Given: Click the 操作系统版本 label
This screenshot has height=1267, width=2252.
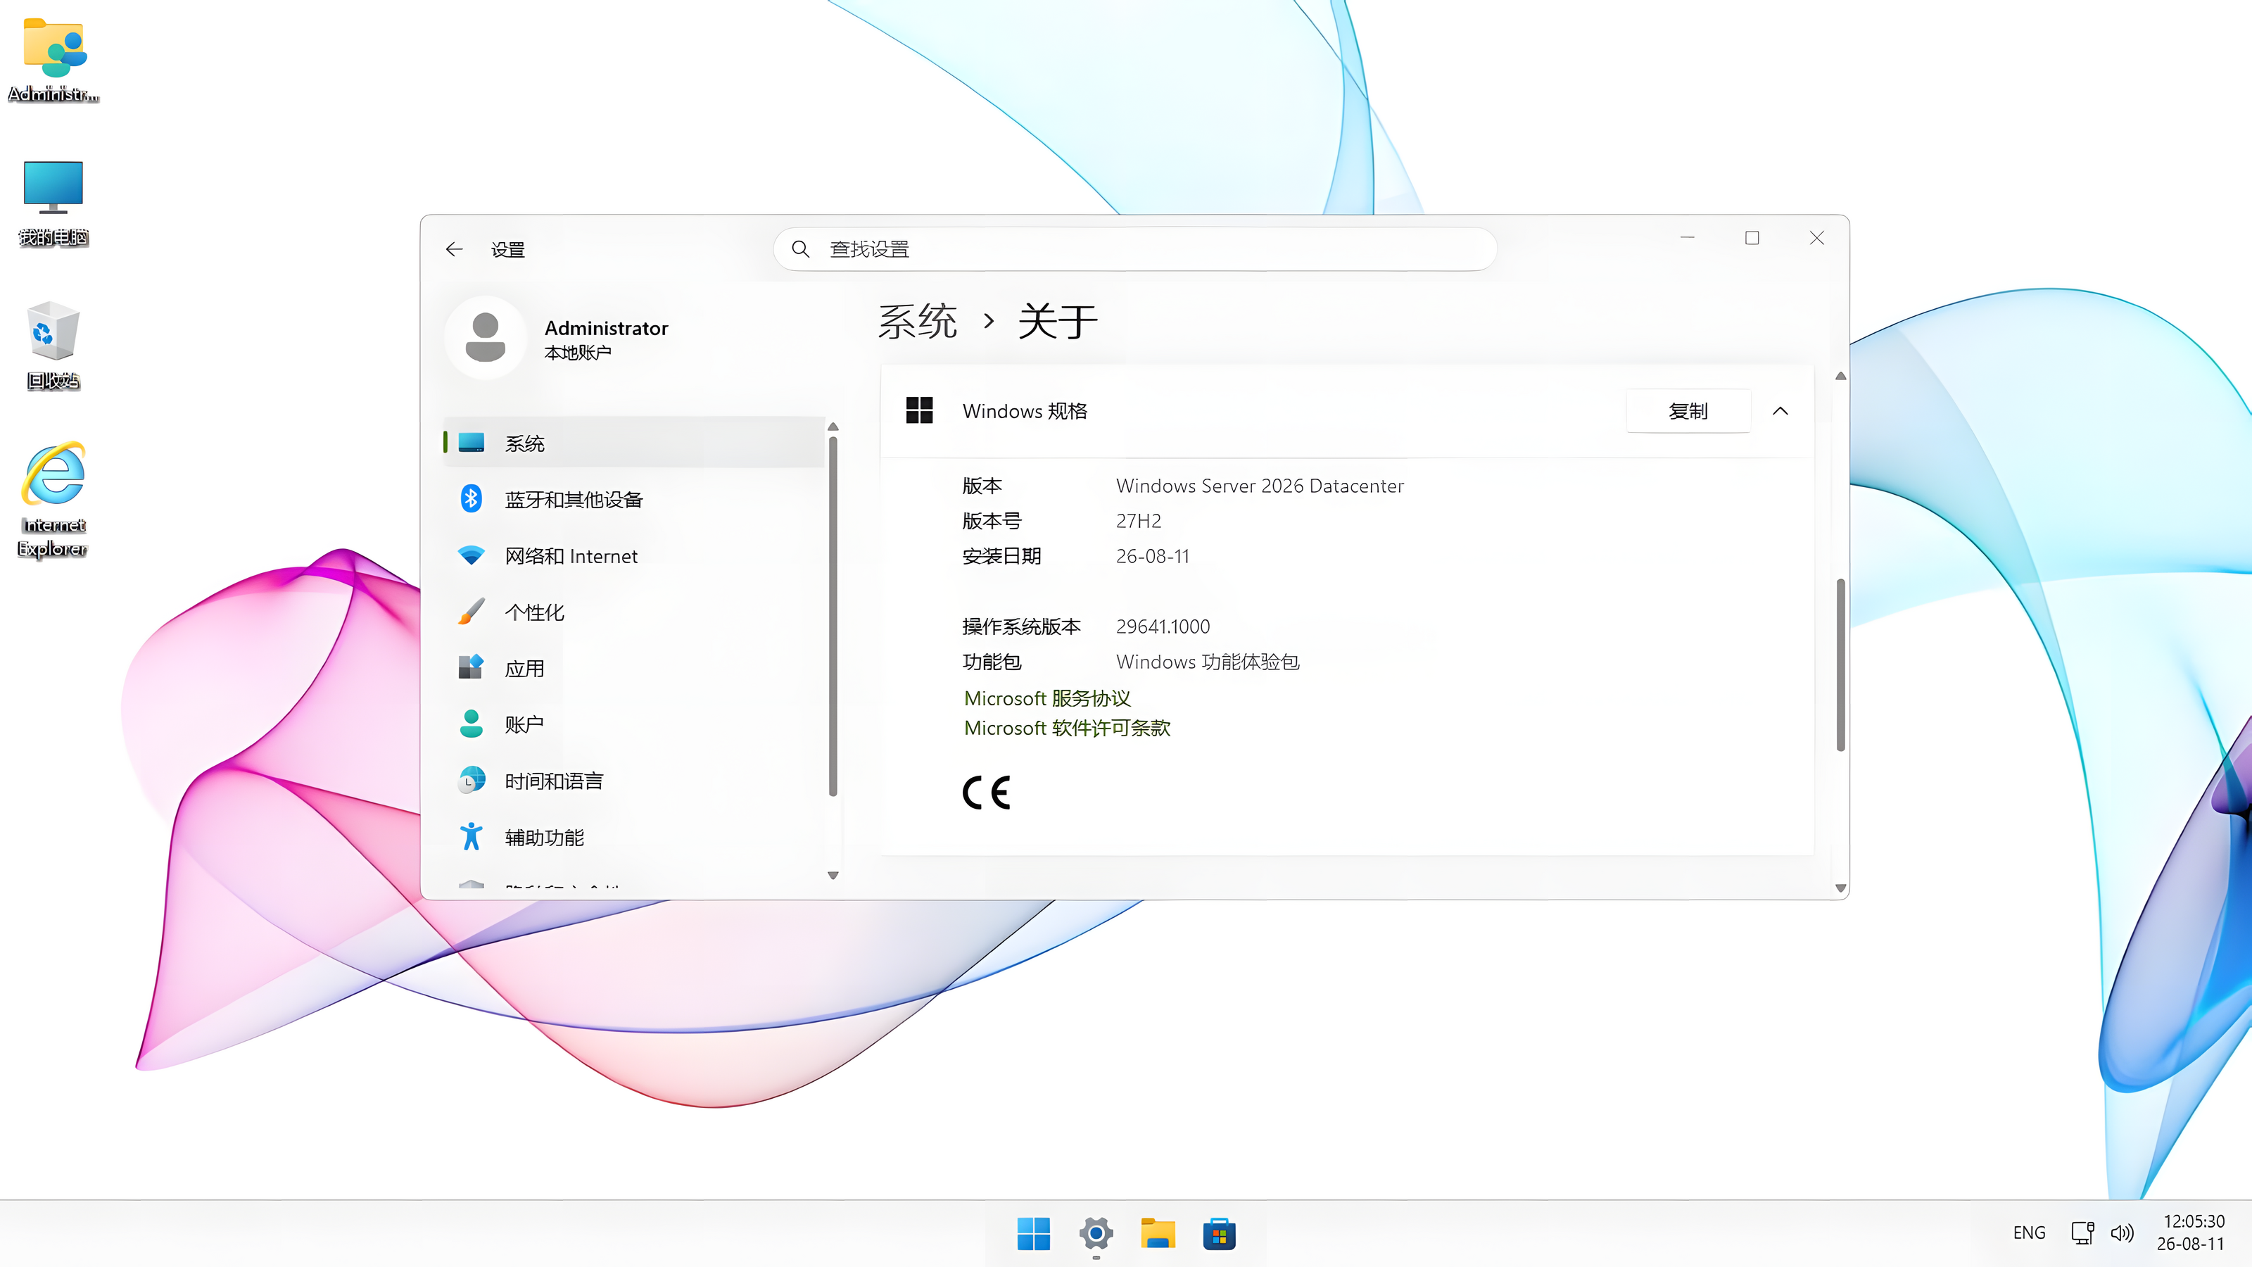Looking at the screenshot, I should [1021, 626].
